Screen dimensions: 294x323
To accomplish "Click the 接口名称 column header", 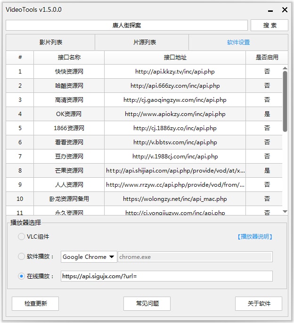I will 69,57.
